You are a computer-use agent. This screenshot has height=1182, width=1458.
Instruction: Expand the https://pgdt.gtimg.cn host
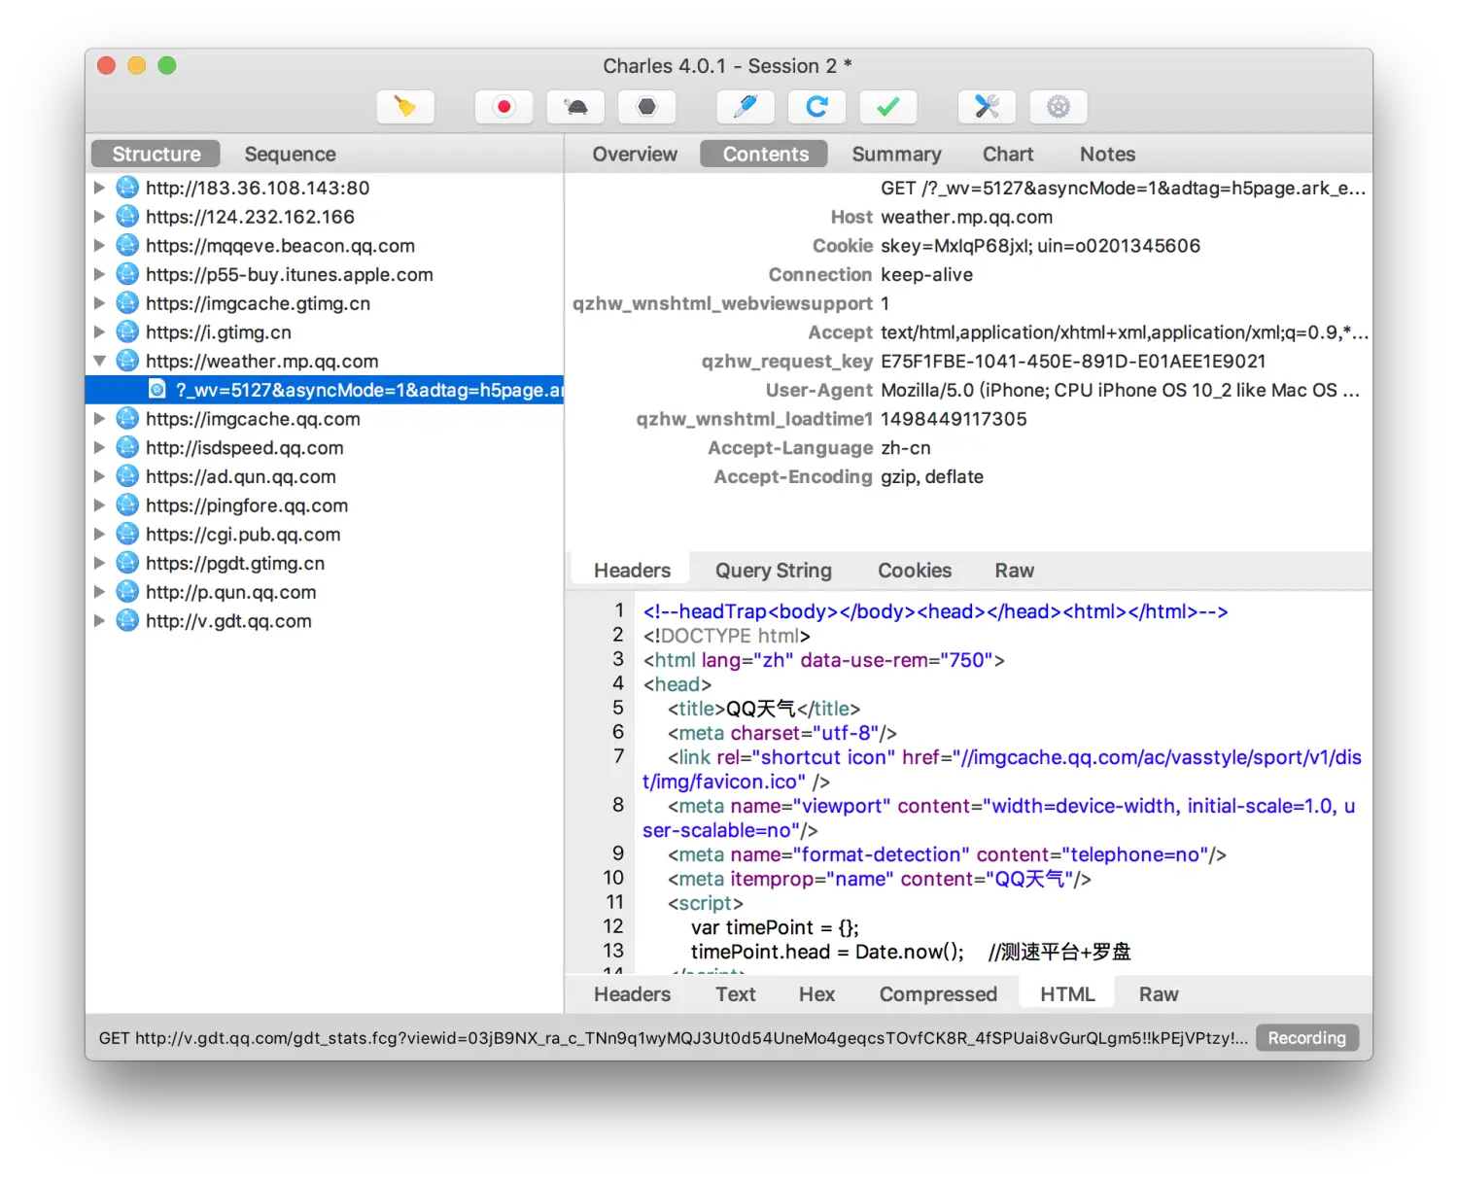tap(99, 563)
